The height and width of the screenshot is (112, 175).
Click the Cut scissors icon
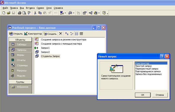pyautogui.click(x=35, y=13)
